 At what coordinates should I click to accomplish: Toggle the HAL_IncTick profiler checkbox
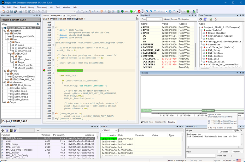pyautogui.click(x=2, y=153)
